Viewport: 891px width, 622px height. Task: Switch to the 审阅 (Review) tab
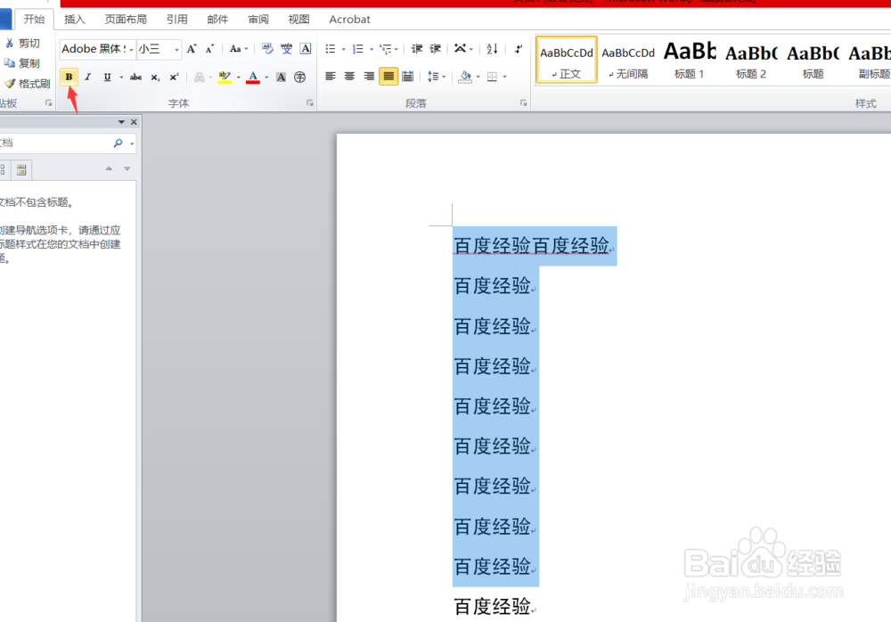click(258, 20)
